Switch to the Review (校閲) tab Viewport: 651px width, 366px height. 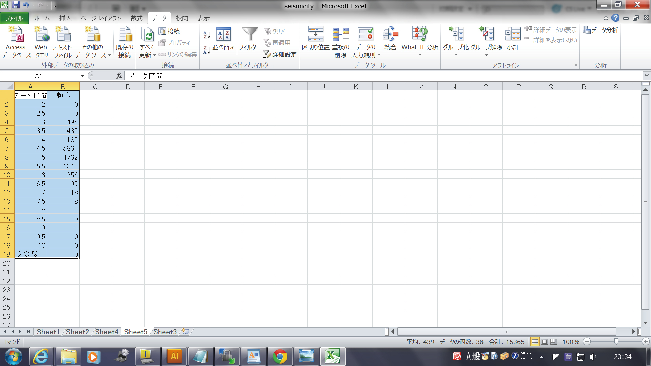[182, 18]
